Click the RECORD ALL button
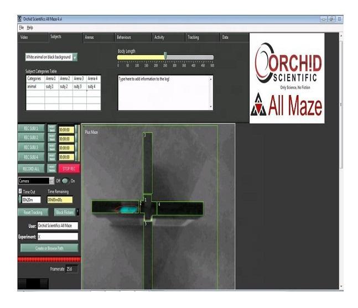The image size is (358, 308). pos(32,169)
